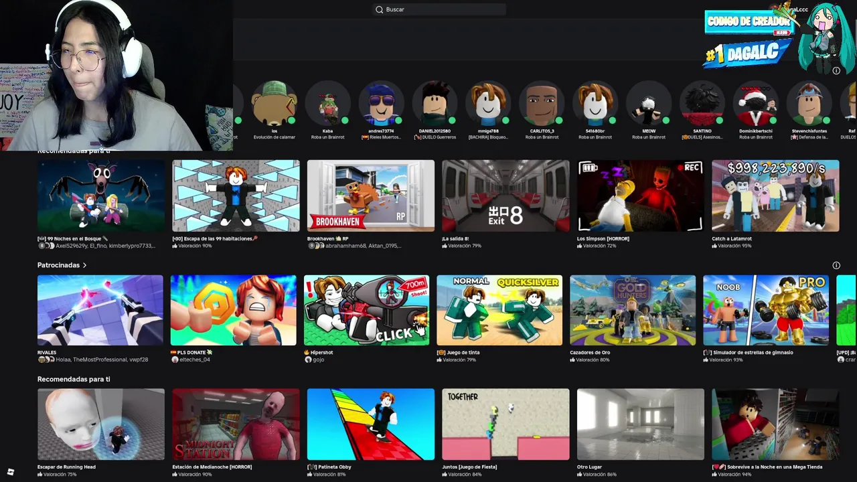Open ¡La salida 8! game thumbnail

pyautogui.click(x=505, y=195)
